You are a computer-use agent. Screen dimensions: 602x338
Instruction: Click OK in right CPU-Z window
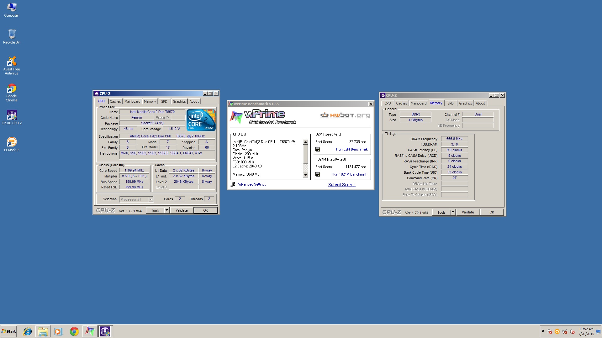click(x=492, y=213)
